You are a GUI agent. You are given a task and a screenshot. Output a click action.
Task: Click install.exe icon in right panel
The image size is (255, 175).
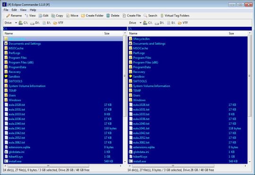click(131, 161)
